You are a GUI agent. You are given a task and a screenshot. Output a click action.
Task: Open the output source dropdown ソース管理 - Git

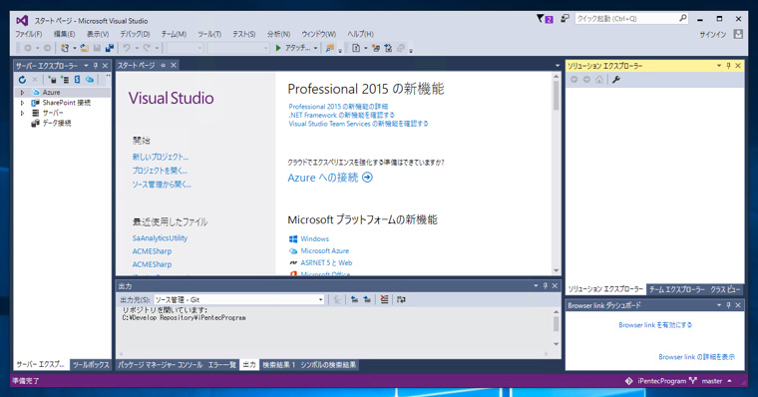point(238,300)
